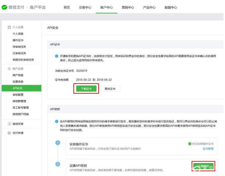The image size is (225, 176).
Task: Click the green check icon beside 你已安装操作证书
Action: point(190,143)
